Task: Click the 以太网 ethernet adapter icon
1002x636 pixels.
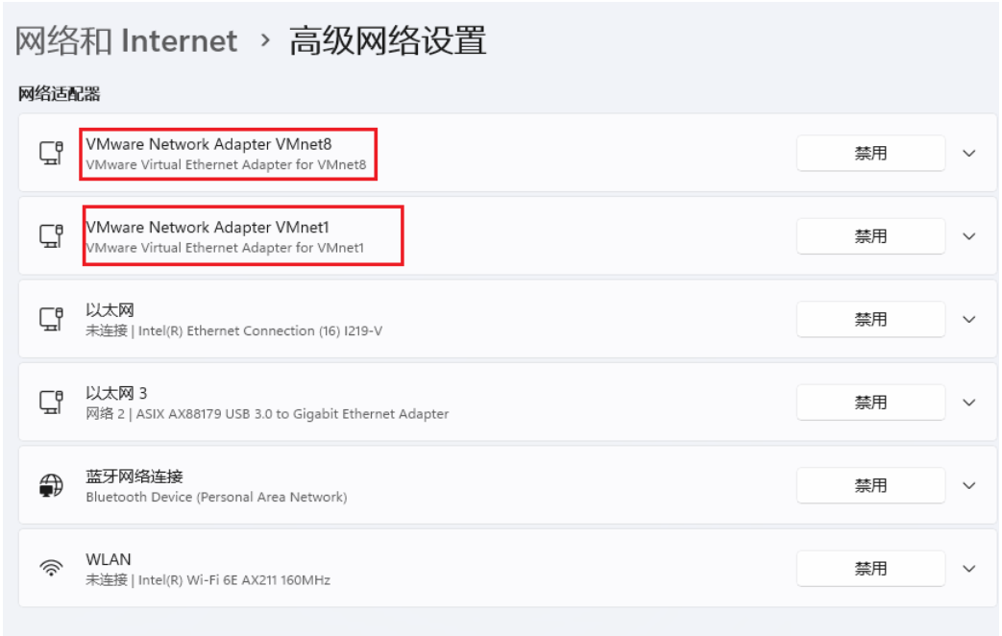Action: (51, 319)
